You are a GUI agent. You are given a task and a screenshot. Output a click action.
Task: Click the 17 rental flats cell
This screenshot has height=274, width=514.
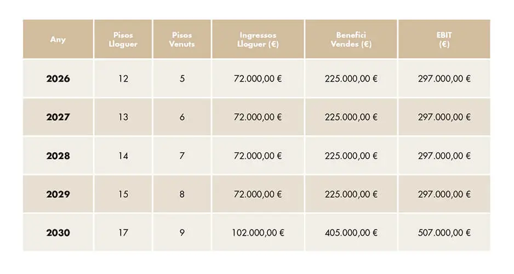(123, 233)
